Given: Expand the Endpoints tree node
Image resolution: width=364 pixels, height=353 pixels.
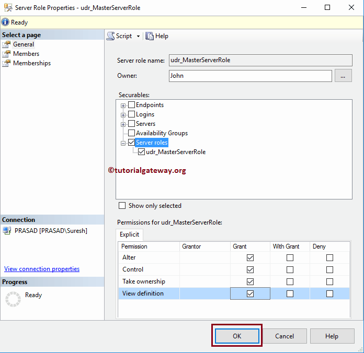Looking at the screenshot, I should (123, 105).
